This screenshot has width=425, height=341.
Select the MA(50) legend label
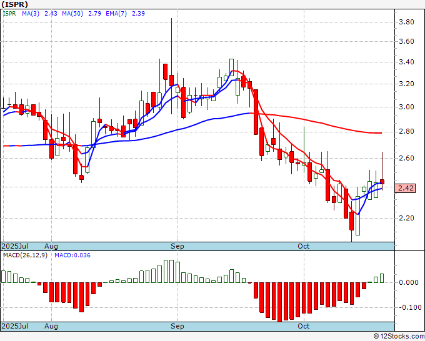coord(72,14)
